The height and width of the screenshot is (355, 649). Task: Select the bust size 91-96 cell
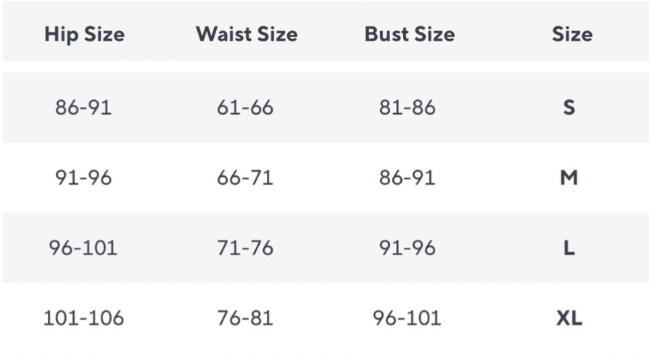[x=408, y=248]
